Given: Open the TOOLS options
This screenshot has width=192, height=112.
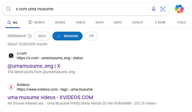Looking at the screenshot, I should [x=181, y=22].
